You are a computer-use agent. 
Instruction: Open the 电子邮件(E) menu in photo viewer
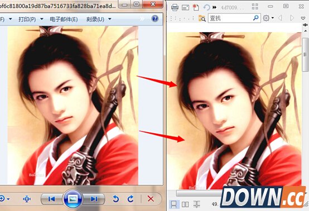tap(64, 19)
